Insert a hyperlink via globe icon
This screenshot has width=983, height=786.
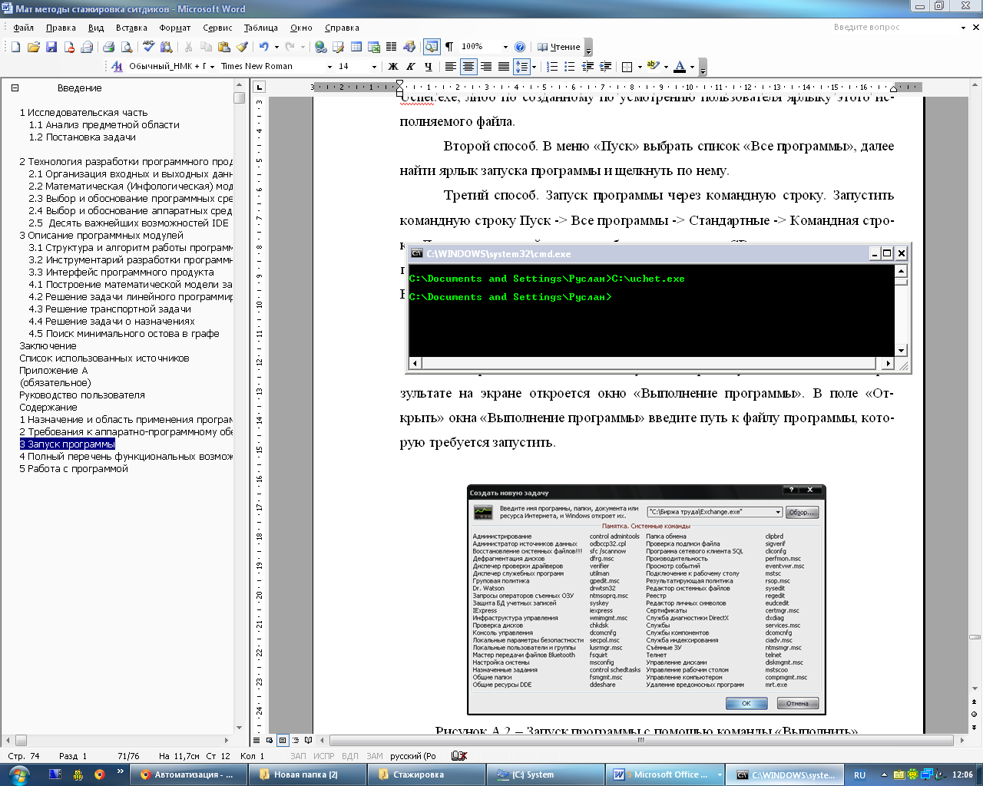tap(320, 47)
